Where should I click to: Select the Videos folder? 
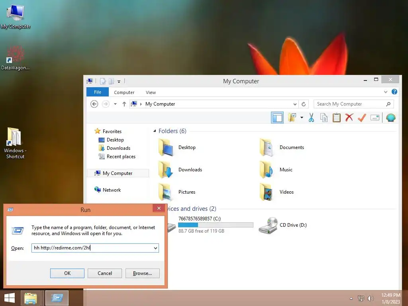(277, 192)
